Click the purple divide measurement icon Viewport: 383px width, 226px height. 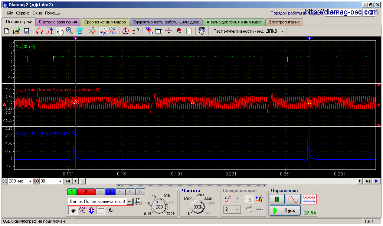point(169,31)
